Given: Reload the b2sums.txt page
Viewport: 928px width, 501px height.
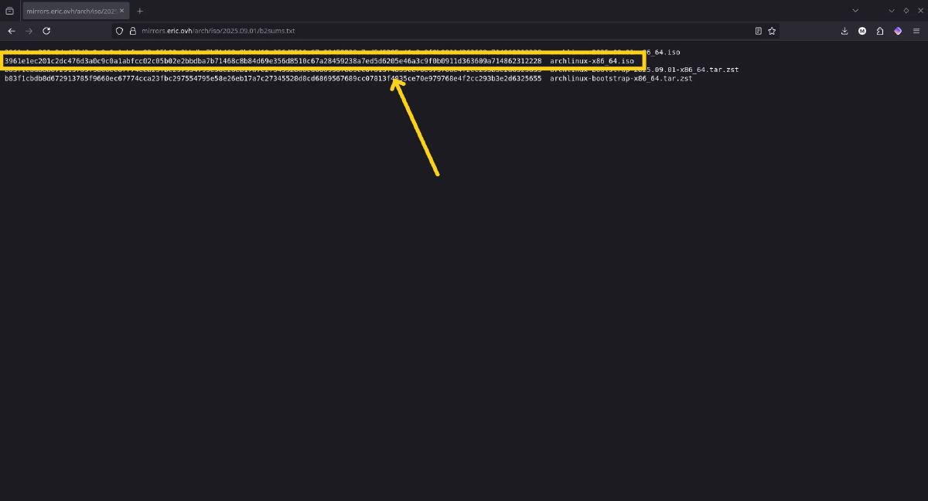Looking at the screenshot, I should coord(46,31).
